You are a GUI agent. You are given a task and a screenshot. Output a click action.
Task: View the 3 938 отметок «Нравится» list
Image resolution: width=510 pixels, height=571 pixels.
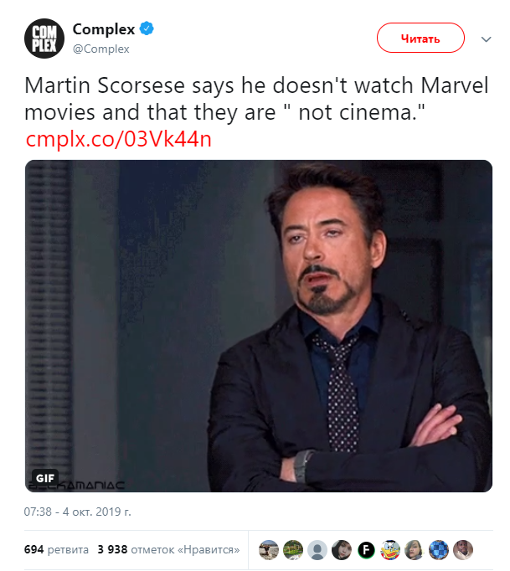pos(168,550)
